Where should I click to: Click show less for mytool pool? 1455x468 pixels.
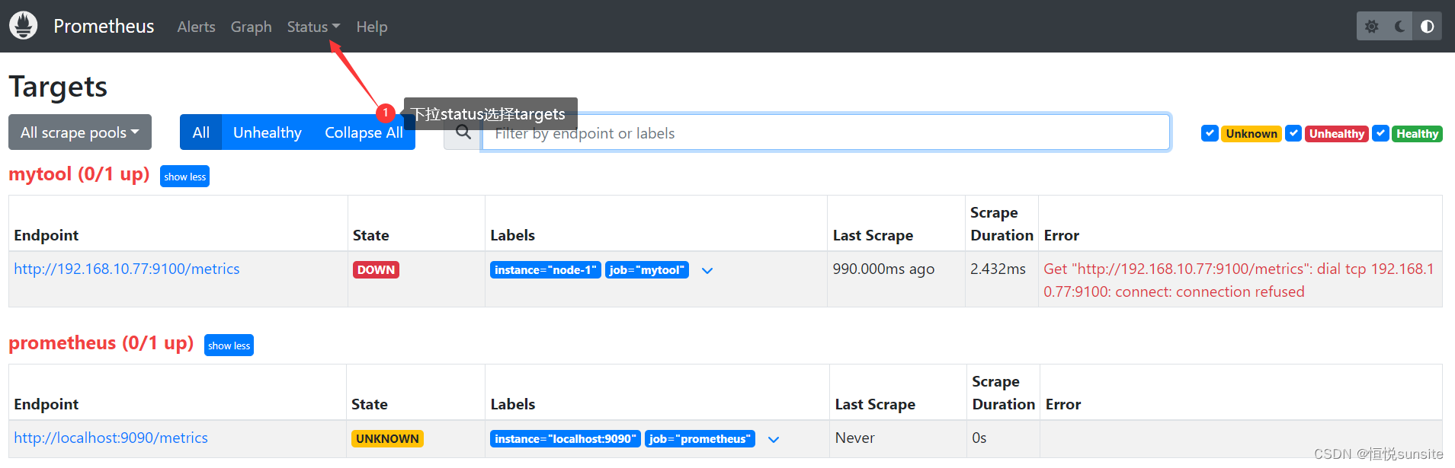(184, 177)
